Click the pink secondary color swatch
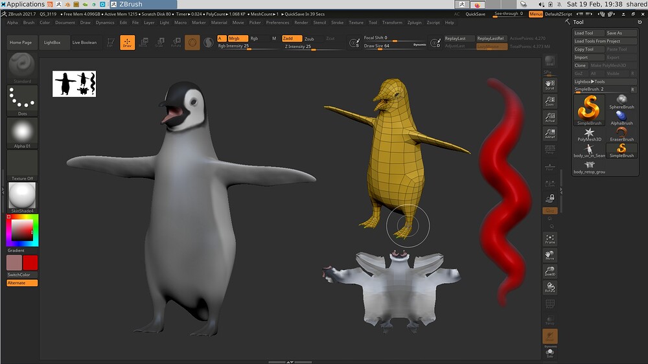 pyautogui.click(x=14, y=263)
